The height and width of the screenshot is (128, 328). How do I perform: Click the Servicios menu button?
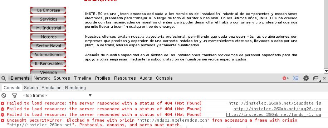(x=48, y=19)
